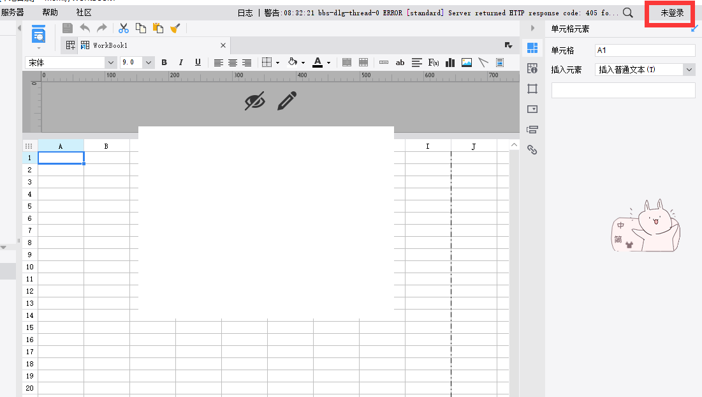Click the unmerge cells icon
The height and width of the screenshot is (397, 702).
click(363, 63)
